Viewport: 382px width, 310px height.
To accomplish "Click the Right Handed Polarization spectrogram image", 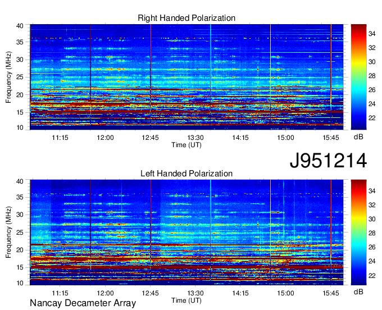I will pos(187,77).
